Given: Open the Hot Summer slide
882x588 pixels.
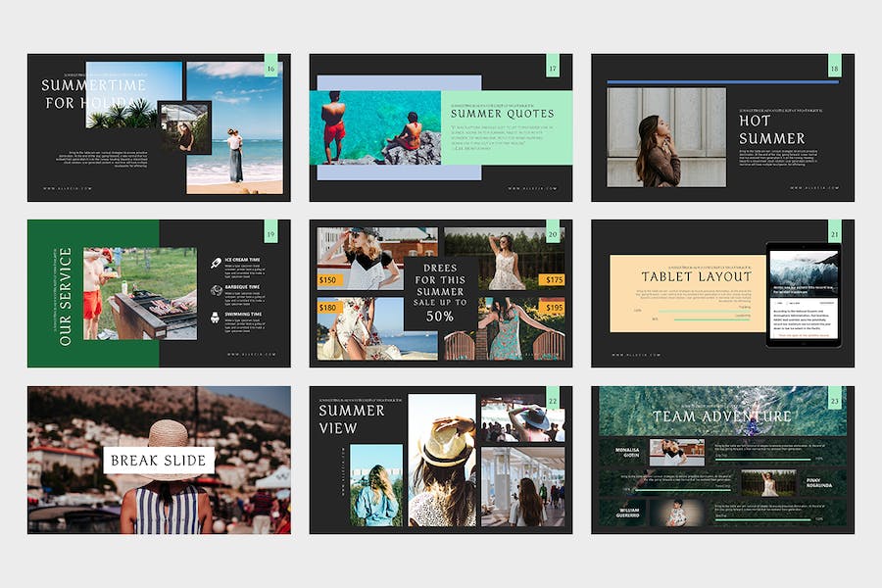Looking at the screenshot, I should point(723,127).
